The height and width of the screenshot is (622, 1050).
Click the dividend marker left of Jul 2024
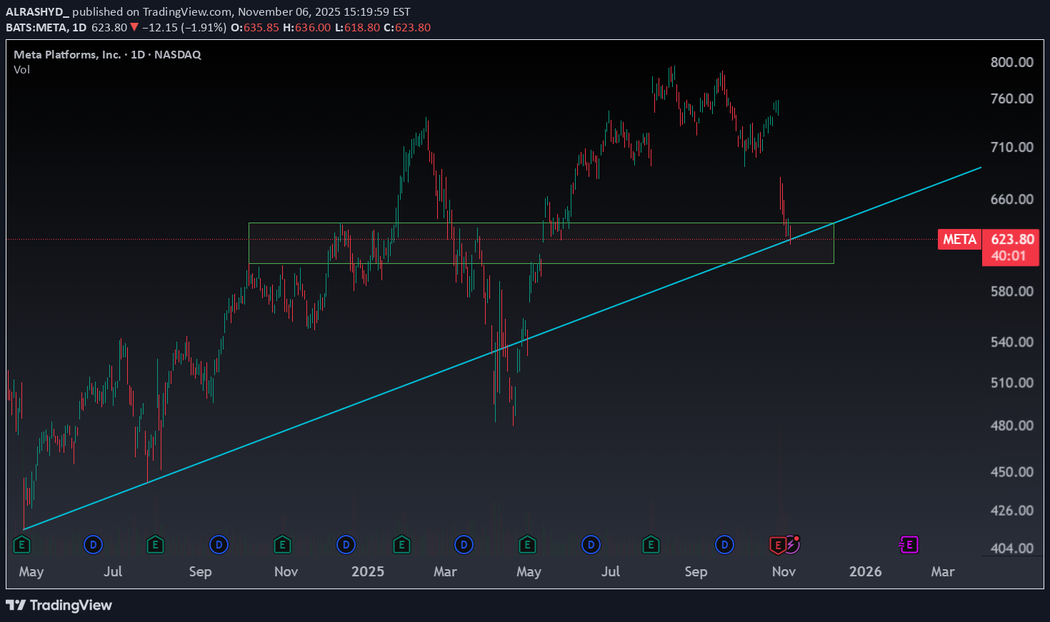click(92, 546)
